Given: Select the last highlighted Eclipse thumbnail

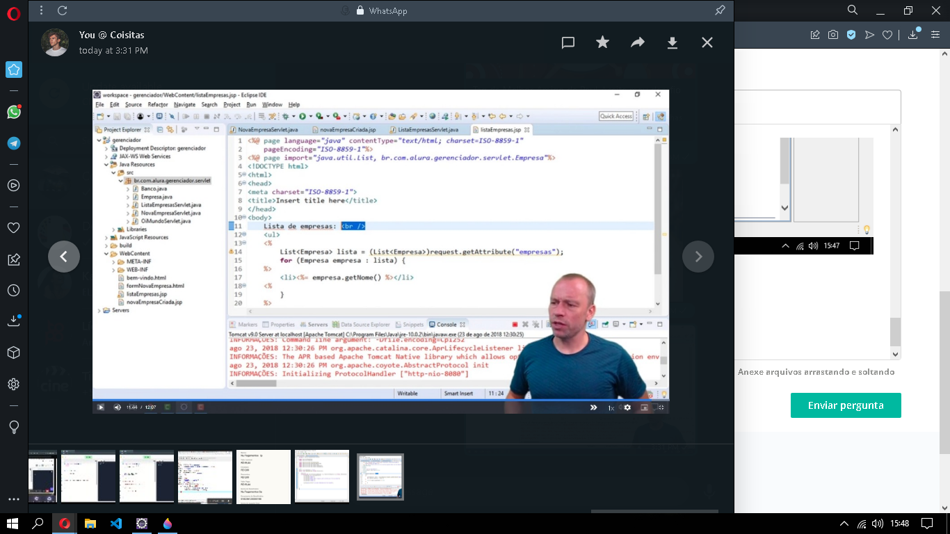Looking at the screenshot, I should pos(380,477).
